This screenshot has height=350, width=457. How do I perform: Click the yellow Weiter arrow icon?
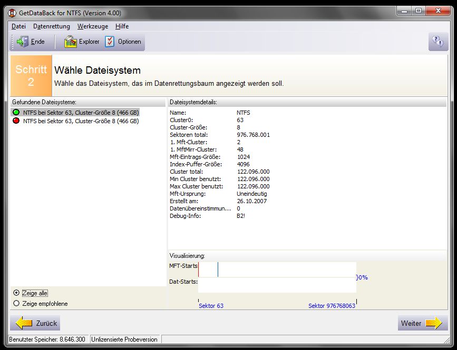(434, 323)
